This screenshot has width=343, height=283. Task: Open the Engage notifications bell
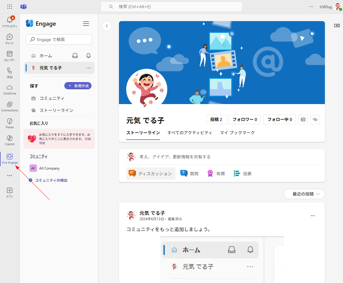coord(88,56)
